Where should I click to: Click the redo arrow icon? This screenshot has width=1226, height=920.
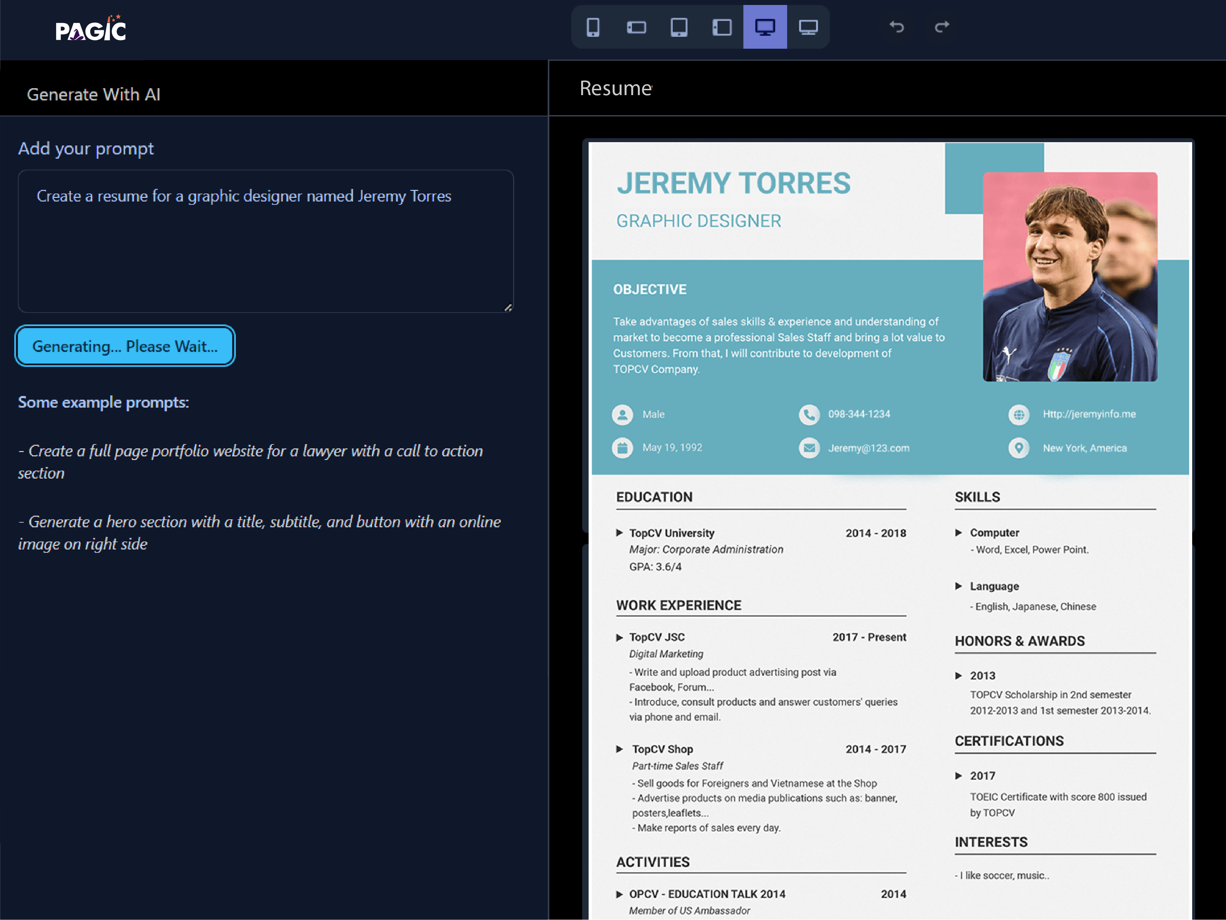tap(942, 27)
